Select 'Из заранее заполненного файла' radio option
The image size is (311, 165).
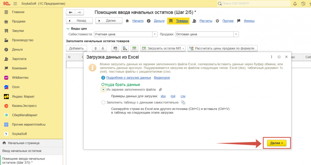coord(104,90)
